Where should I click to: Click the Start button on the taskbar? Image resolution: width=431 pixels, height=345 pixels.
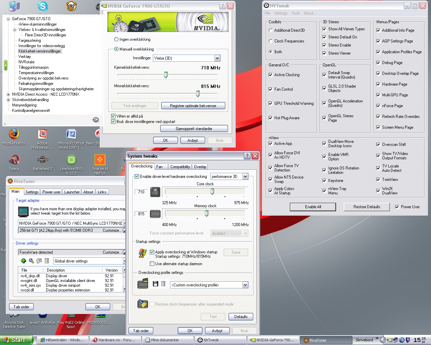tap(16, 340)
